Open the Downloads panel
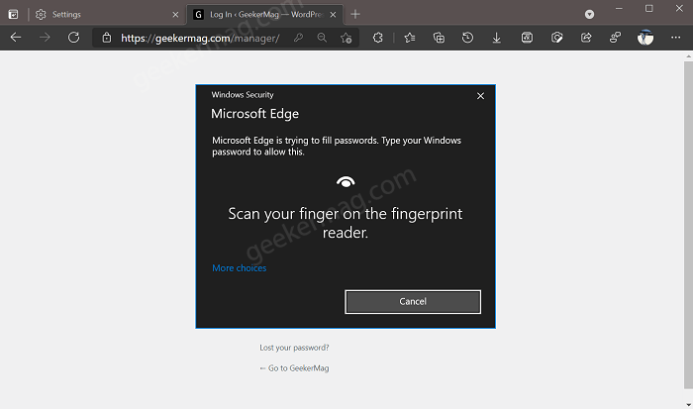693x409 pixels. point(497,38)
